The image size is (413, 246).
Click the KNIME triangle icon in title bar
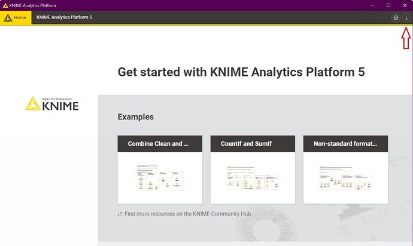[5, 5]
